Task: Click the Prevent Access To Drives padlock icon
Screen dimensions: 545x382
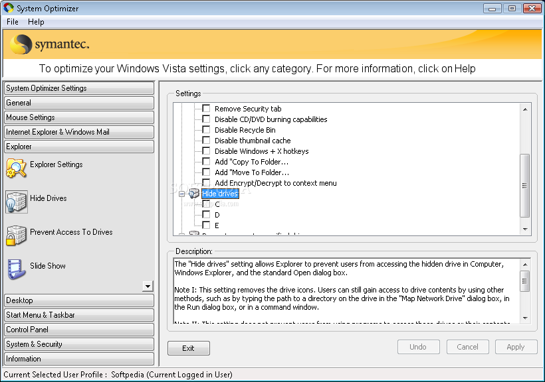Action: point(16,235)
